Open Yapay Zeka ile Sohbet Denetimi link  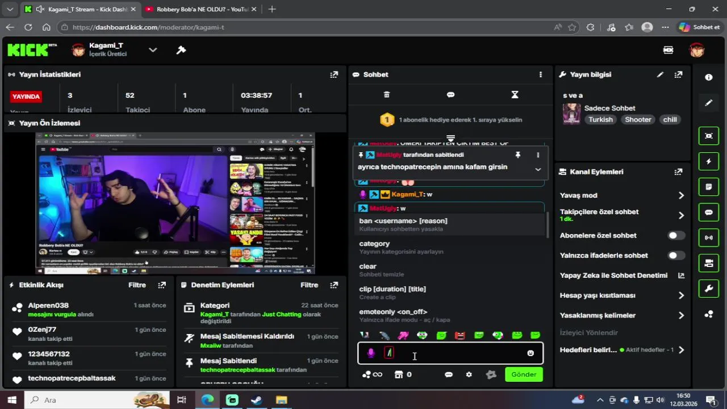point(681,276)
